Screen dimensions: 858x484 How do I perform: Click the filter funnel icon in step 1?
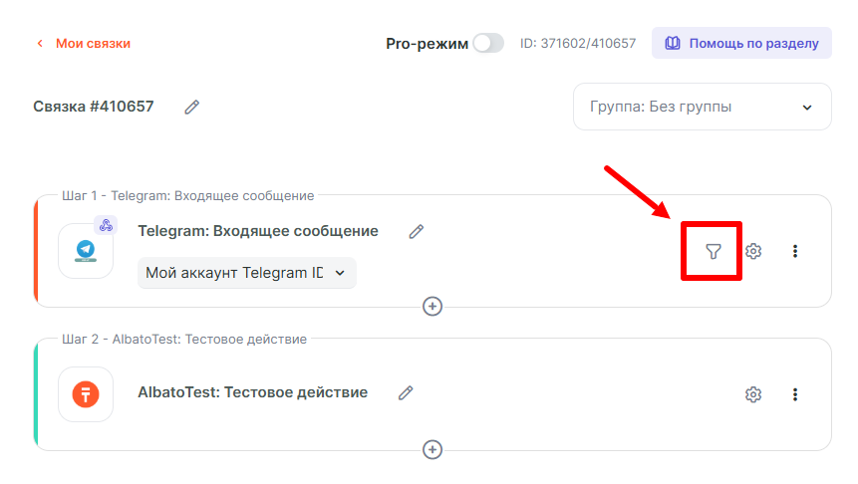(713, 251)
